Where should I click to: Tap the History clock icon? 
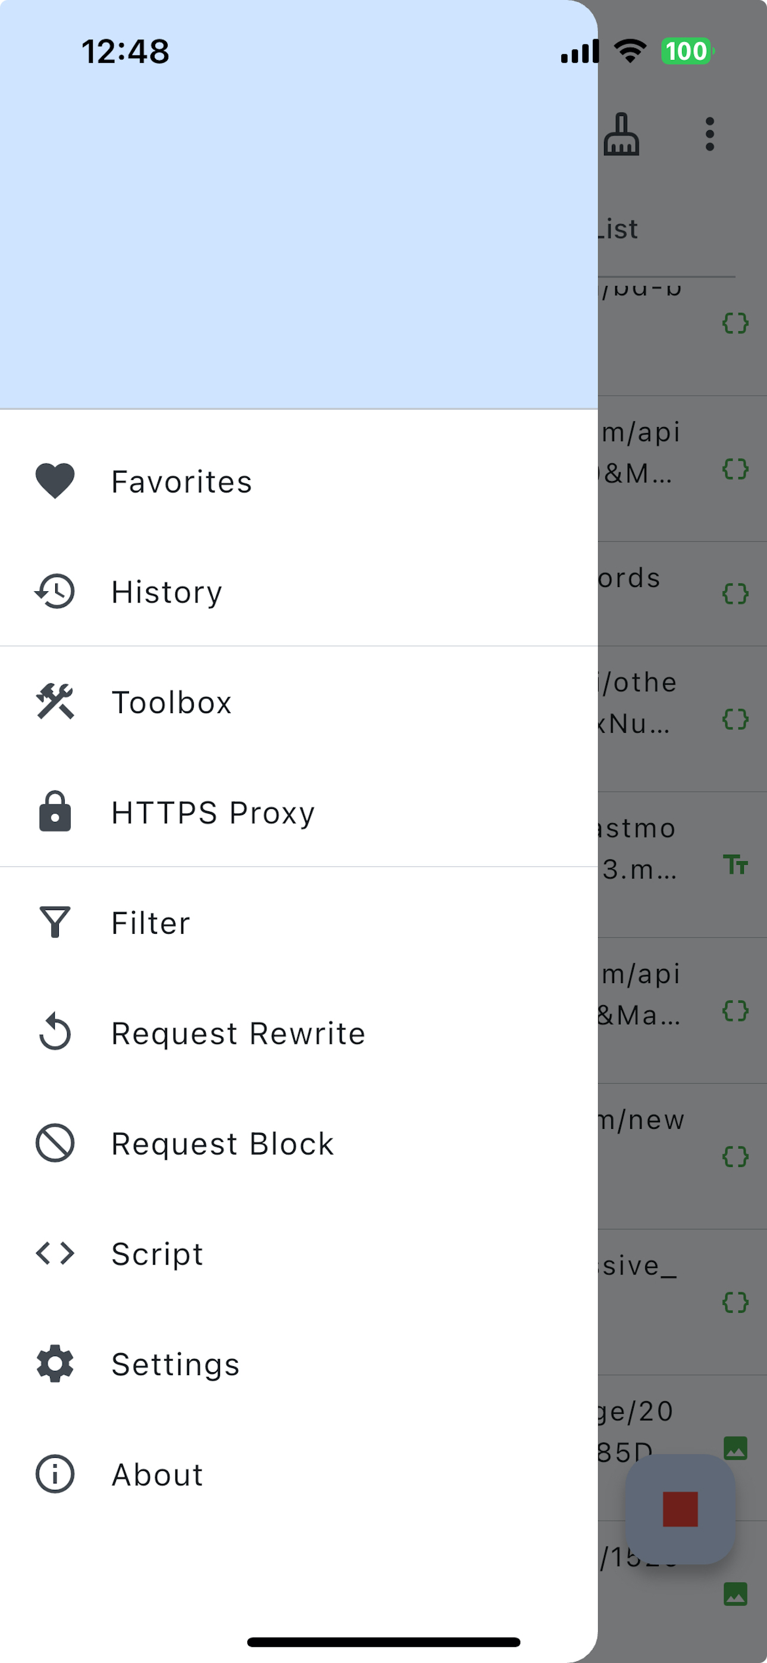(55, 591)
